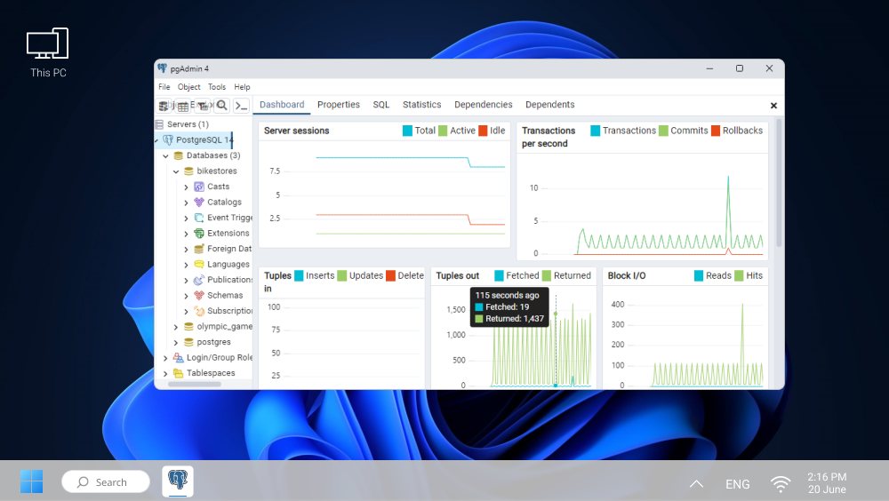The image size is (889, 501).
Task: Open the PSQL terminal tool icon
Action: coord(241,106)
